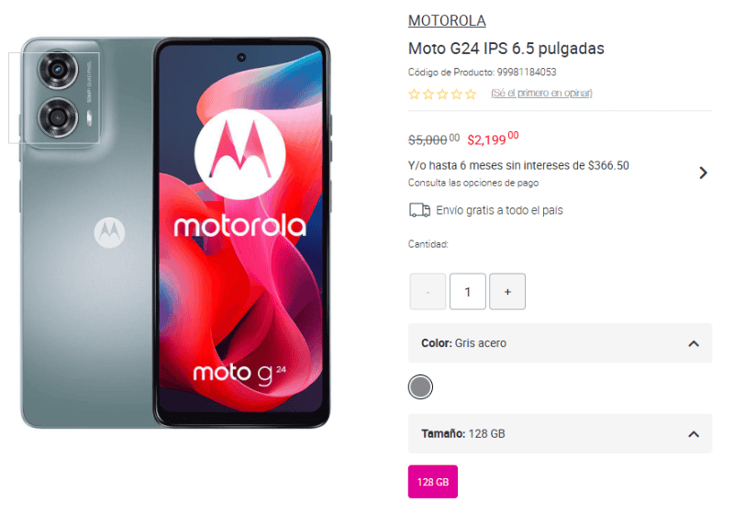Click the quantity input field

pyautogui.click(x=468, y=292)
